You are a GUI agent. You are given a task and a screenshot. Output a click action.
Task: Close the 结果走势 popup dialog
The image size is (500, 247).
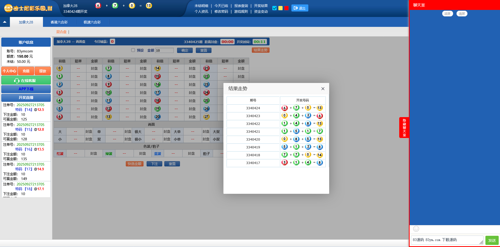click(323, 89)
